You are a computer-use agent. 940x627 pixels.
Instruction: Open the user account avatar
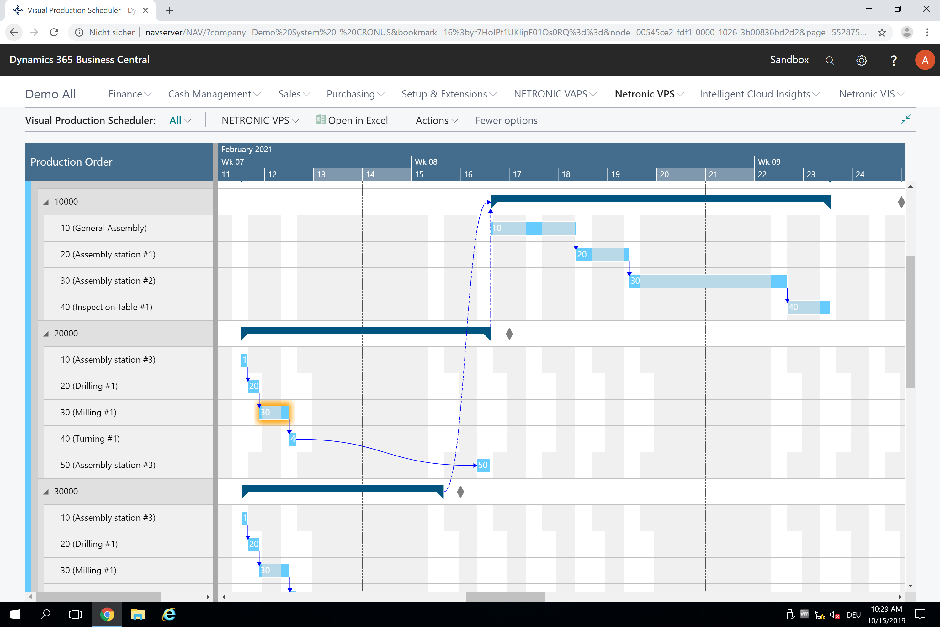925,60
